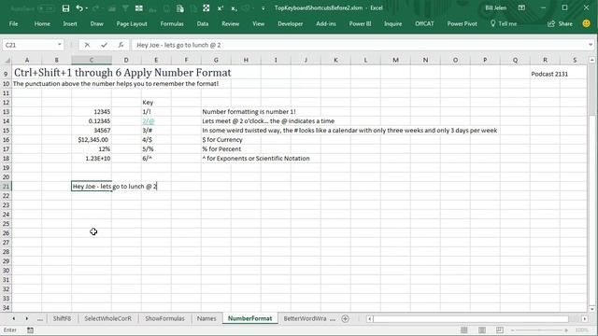598x336 pixels.
Task: Apply Subscript from Quick Access Toolbar
Action: 235,8
